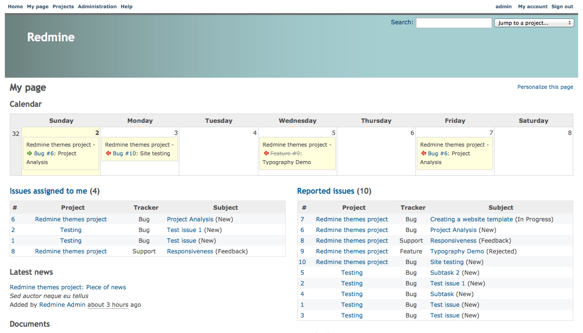Click the 'about 3 hours' time link

pyautogui.click(x=108, y=305)
